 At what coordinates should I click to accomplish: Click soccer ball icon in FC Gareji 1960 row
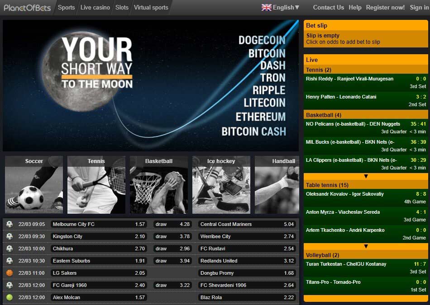10,285
